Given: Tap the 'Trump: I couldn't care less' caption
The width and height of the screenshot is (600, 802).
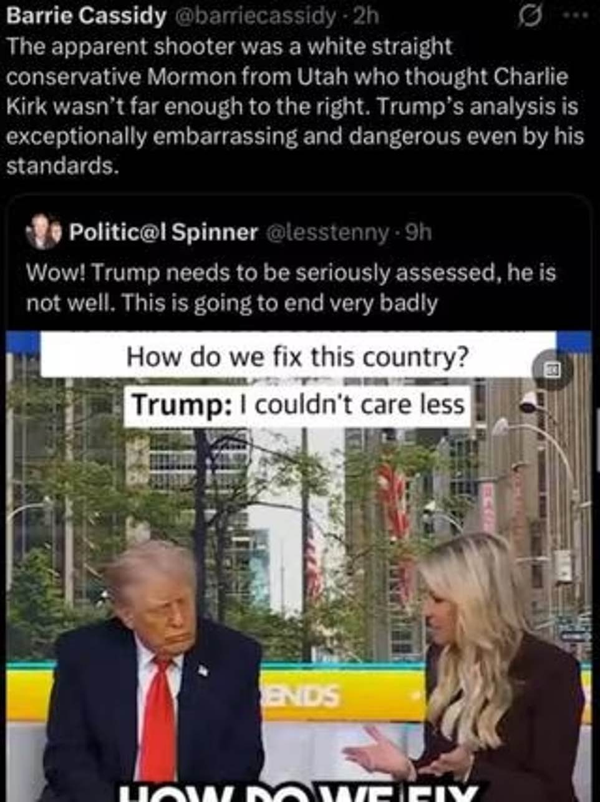Looking at the screenshot, I should (298, 405).
